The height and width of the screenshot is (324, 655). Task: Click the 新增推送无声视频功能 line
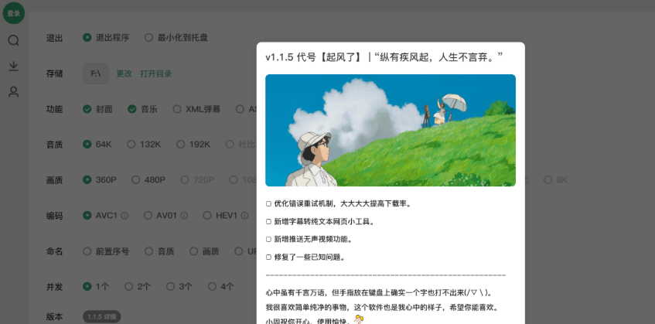click(309, 240)
